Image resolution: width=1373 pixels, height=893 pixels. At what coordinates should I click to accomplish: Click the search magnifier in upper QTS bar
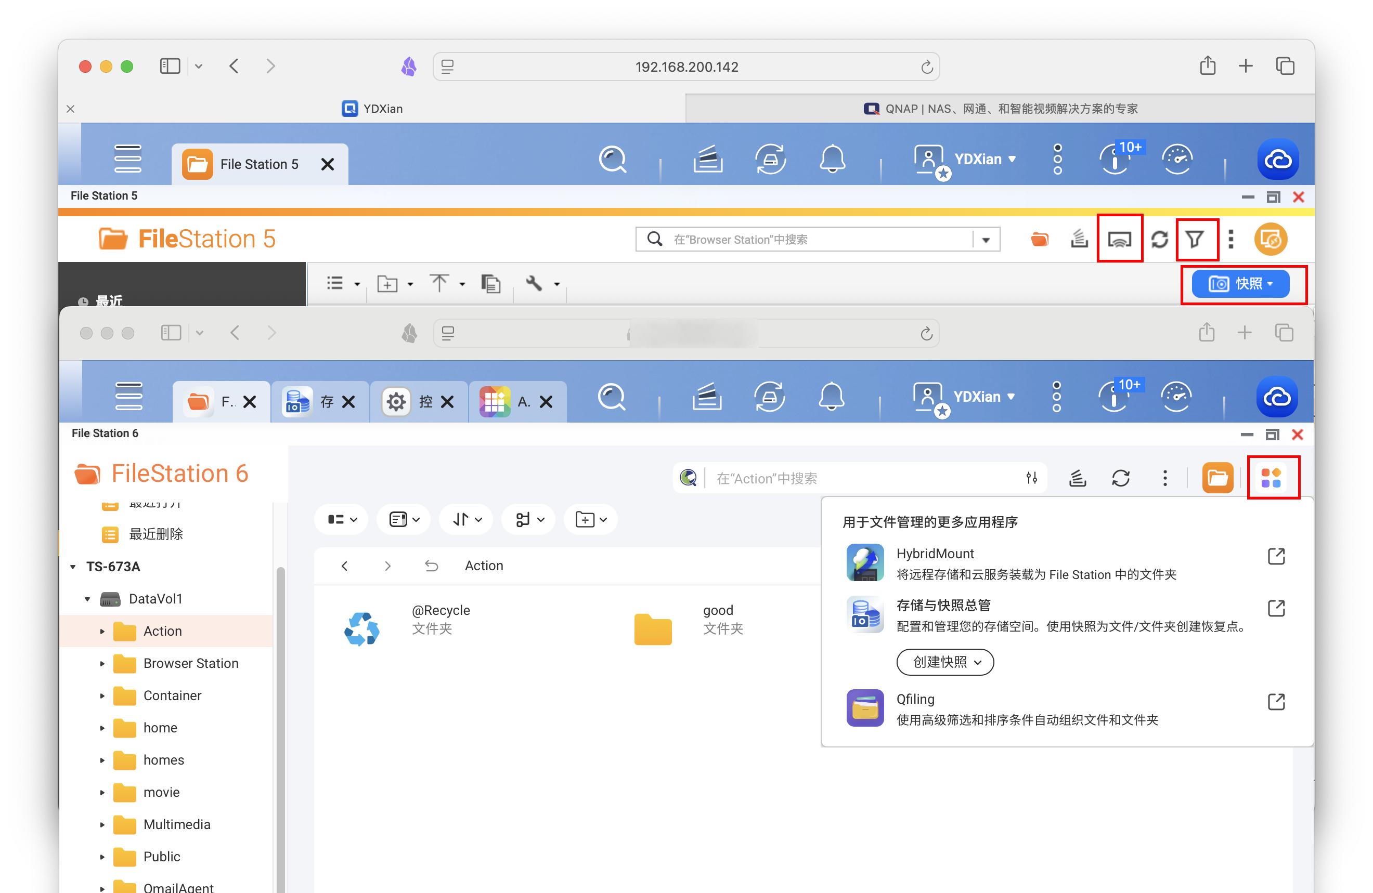(612, 159)
